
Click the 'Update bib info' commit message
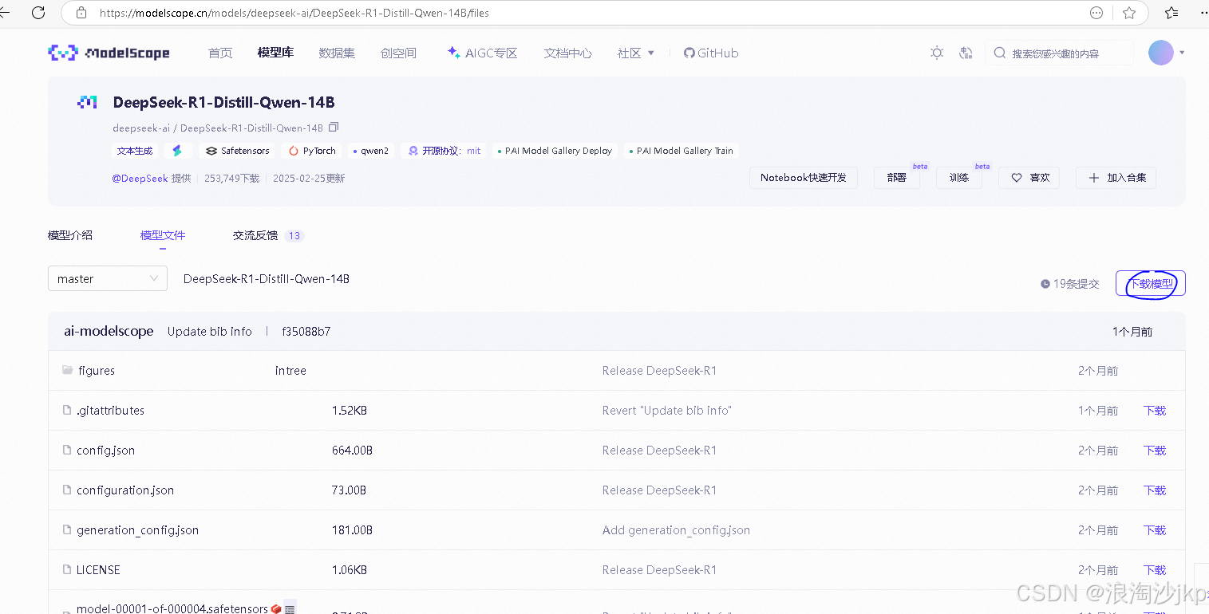(210, 332)
